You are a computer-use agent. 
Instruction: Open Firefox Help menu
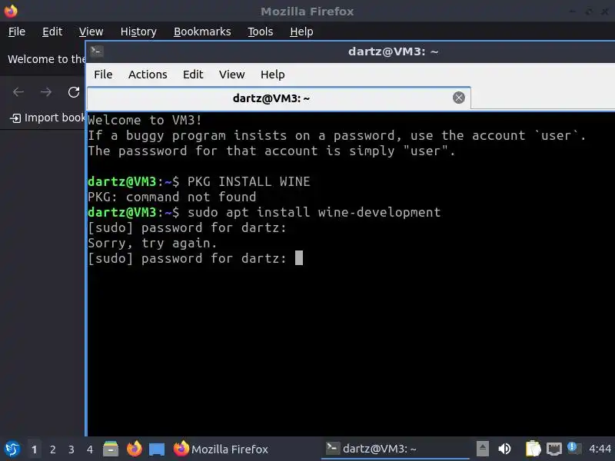301,32
